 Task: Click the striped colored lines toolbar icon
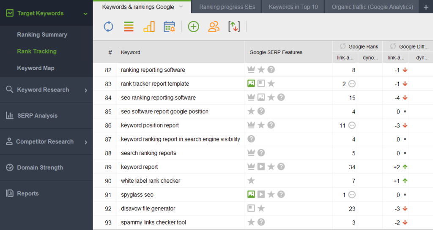point(129,27)
